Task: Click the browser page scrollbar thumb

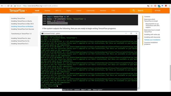Action: tap(170, 73)
